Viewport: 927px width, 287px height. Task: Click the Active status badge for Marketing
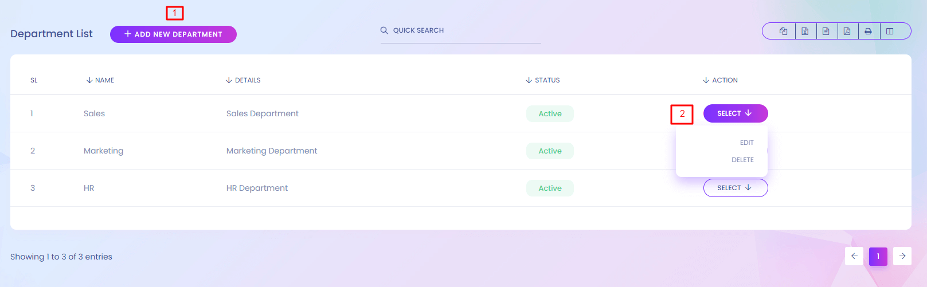click(x=550, y=151)
